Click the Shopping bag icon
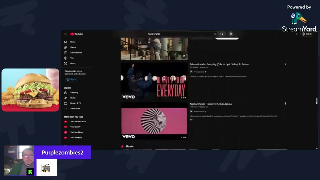Screen dimensions: 320x180 tap(65, 92)
